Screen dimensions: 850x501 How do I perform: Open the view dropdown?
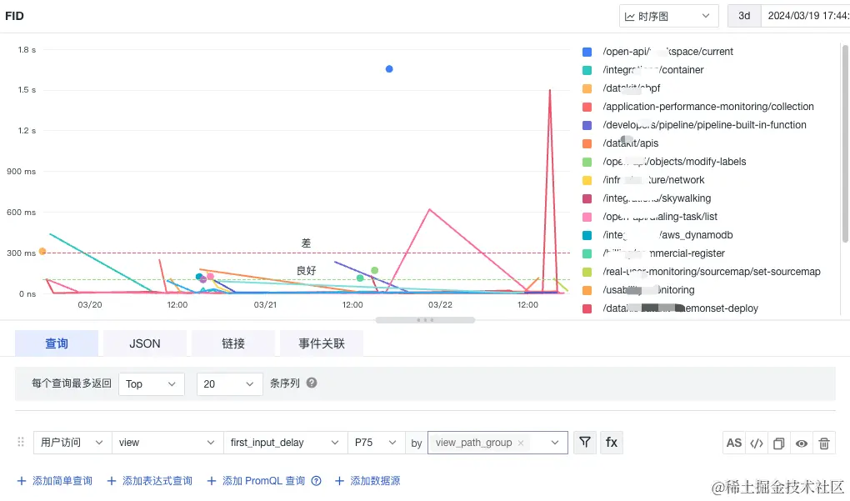pos(167,443)
